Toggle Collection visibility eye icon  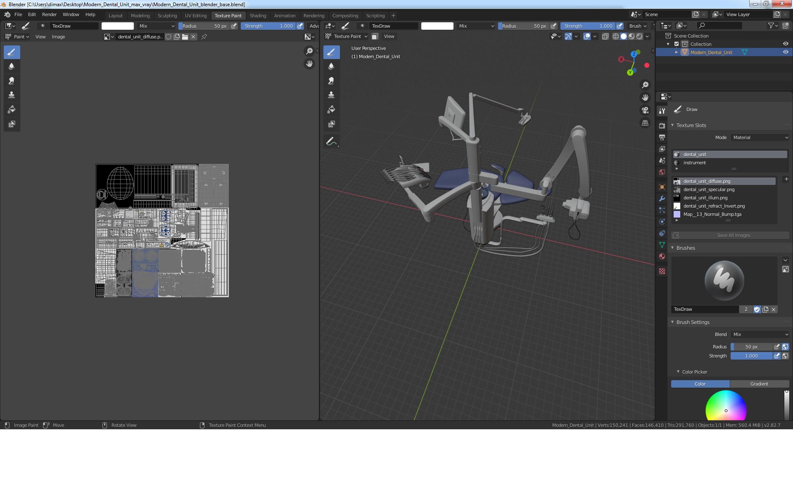(x=786, y=44)
